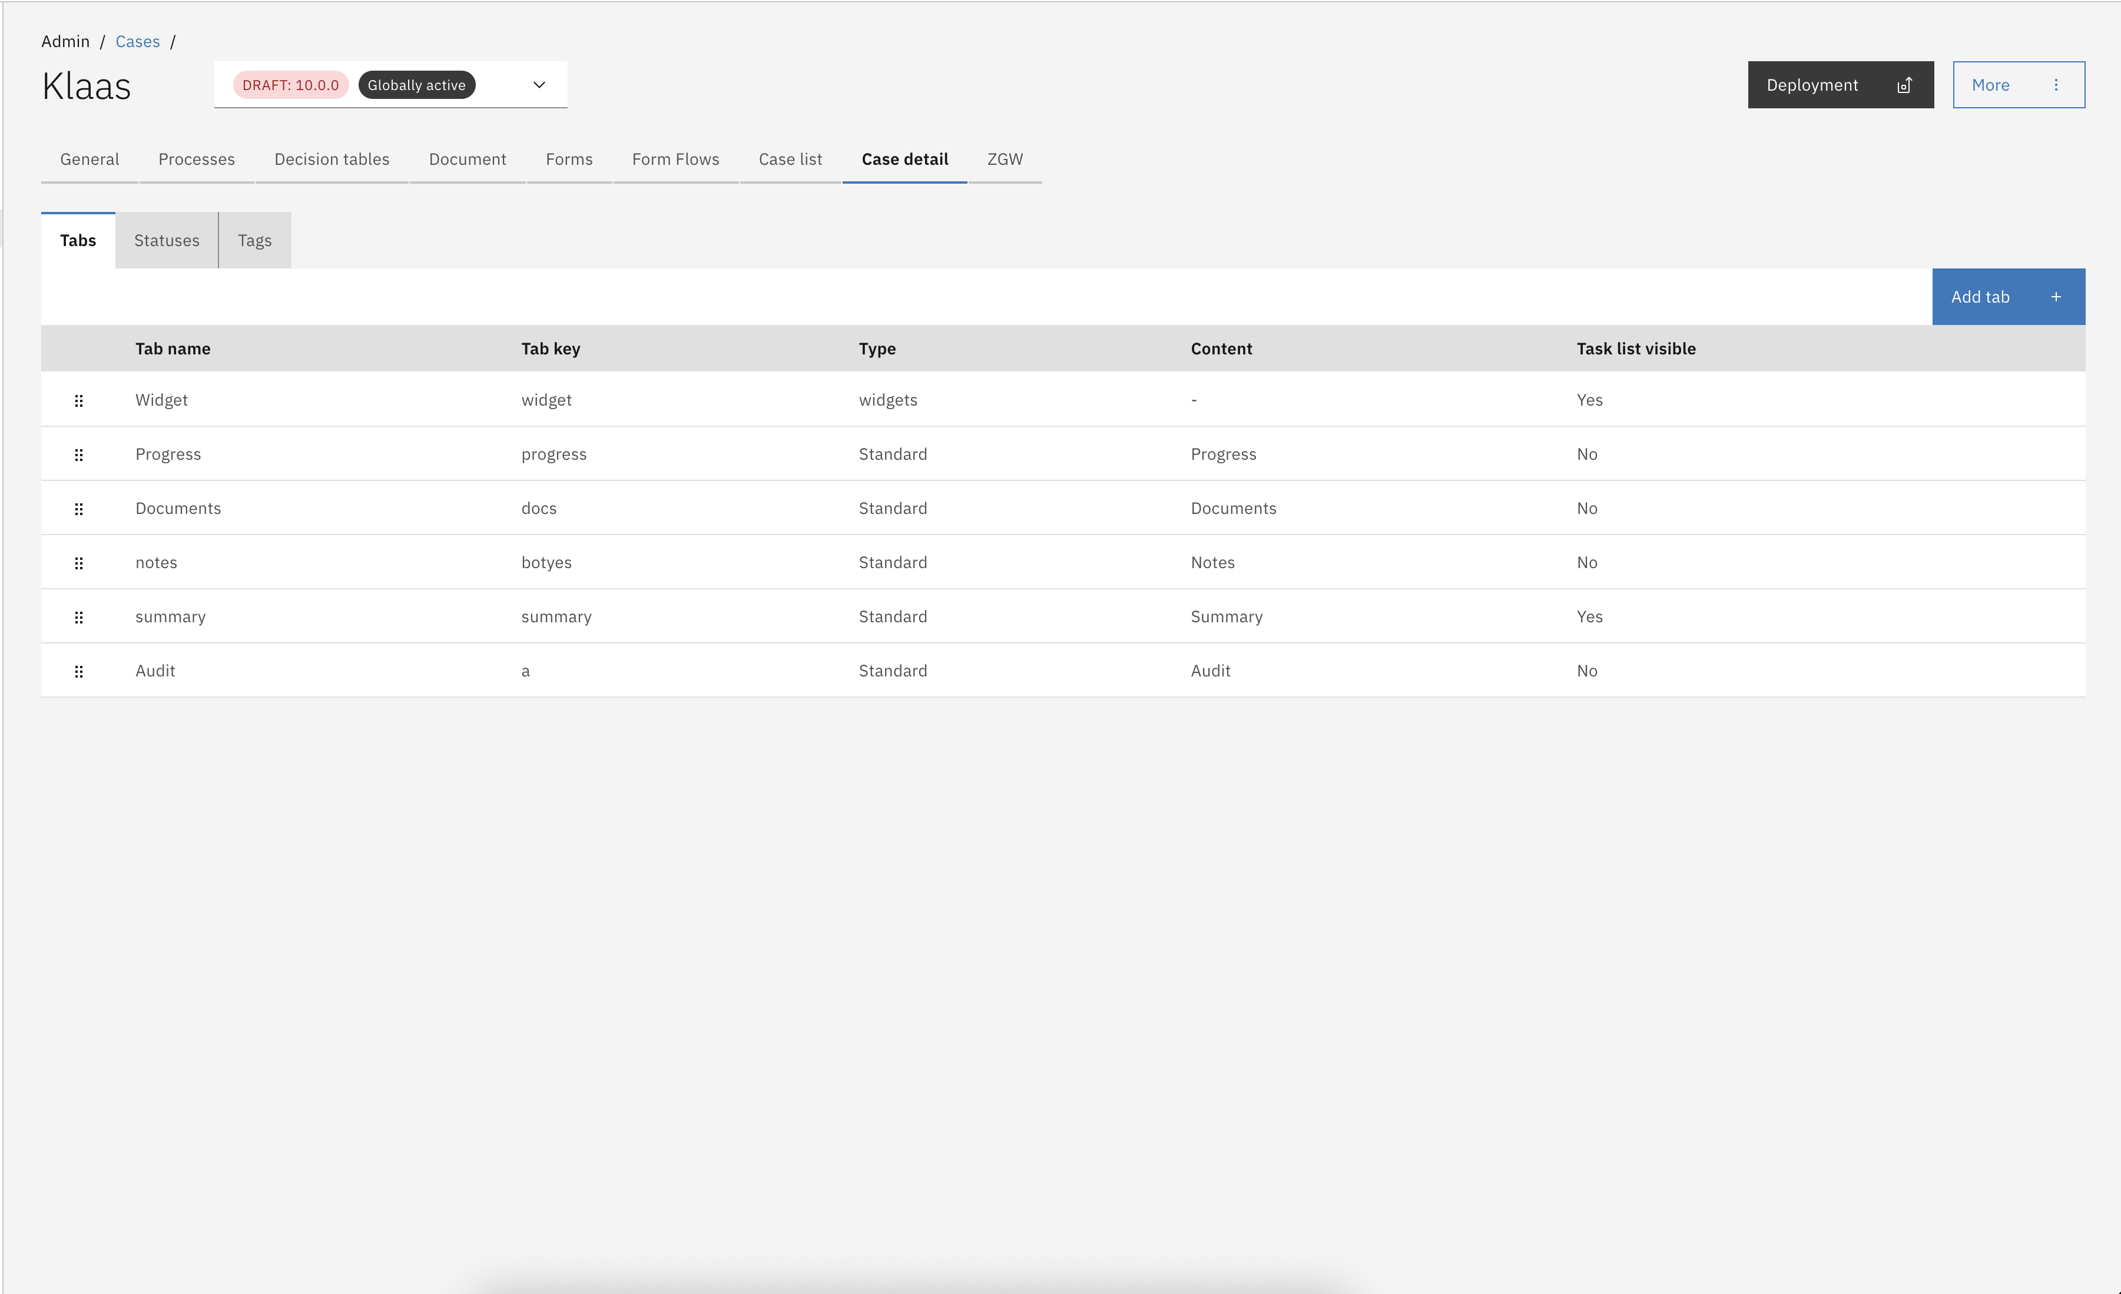Open the Documents tab row
Viewport: 2121px width, 1294px height.
178,509
